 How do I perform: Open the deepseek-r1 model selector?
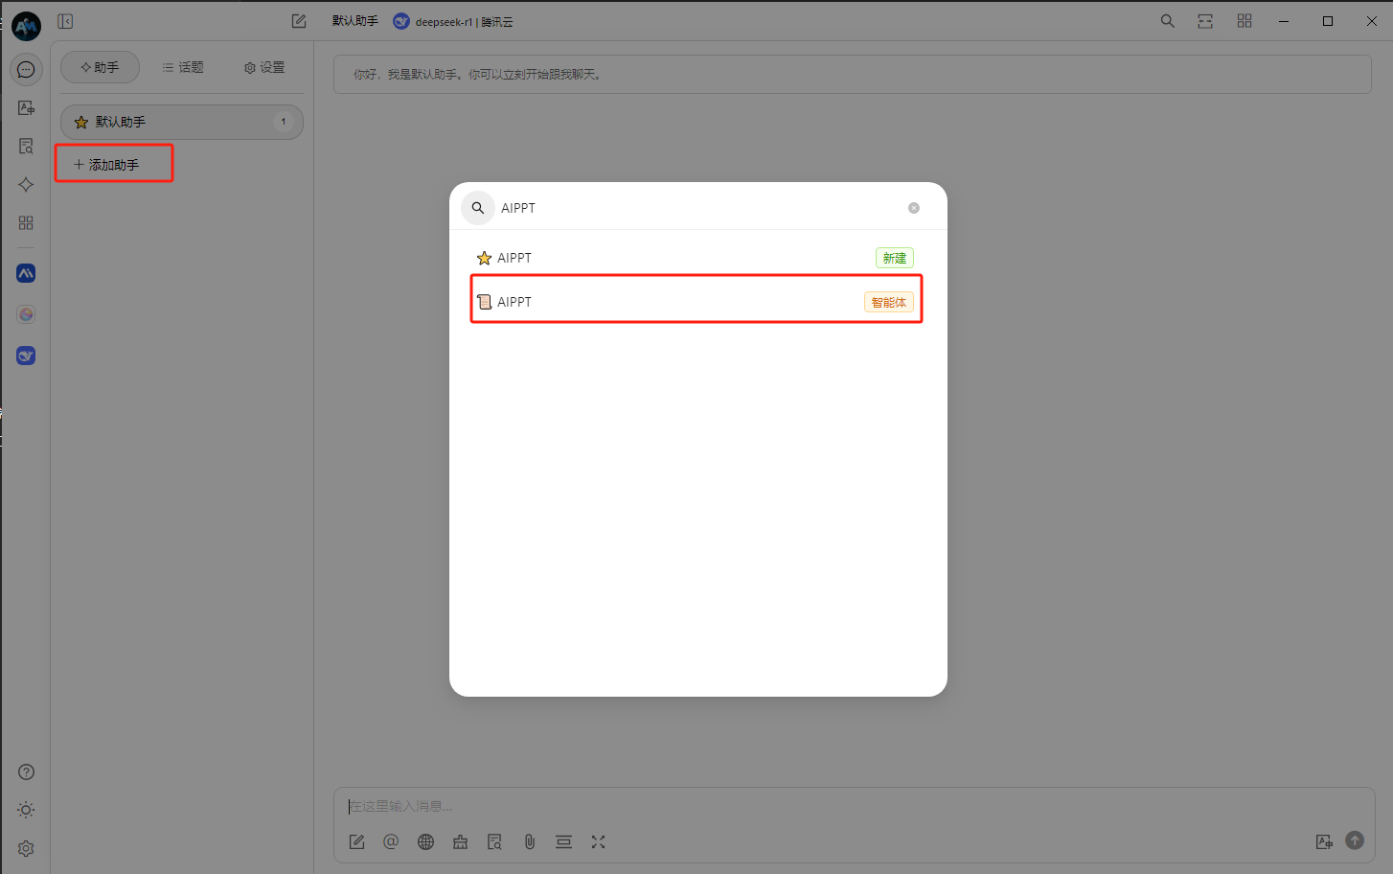click(453, 21)
